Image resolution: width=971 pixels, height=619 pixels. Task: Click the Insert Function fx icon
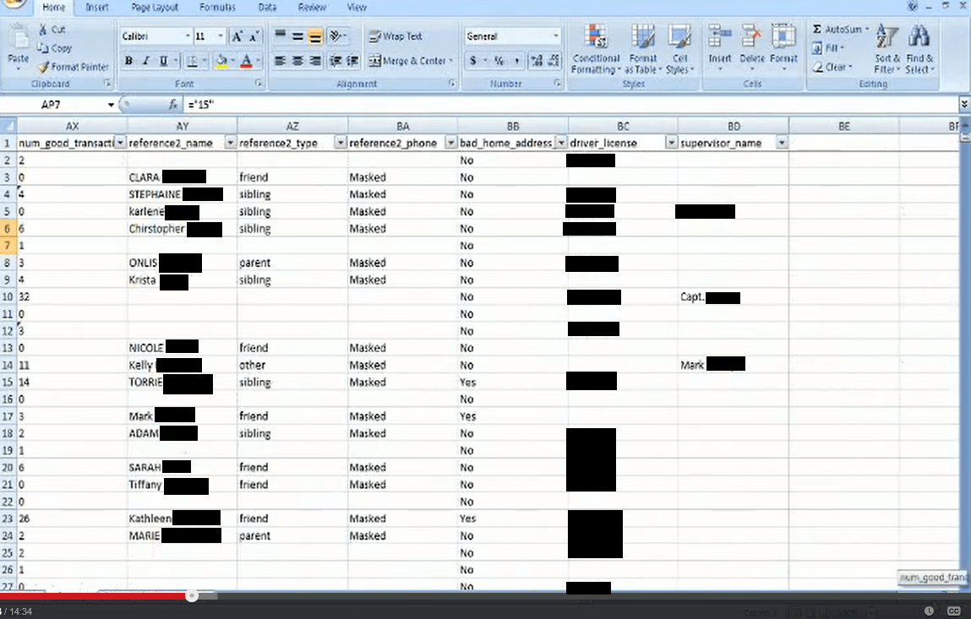click(x=173, y=105)
